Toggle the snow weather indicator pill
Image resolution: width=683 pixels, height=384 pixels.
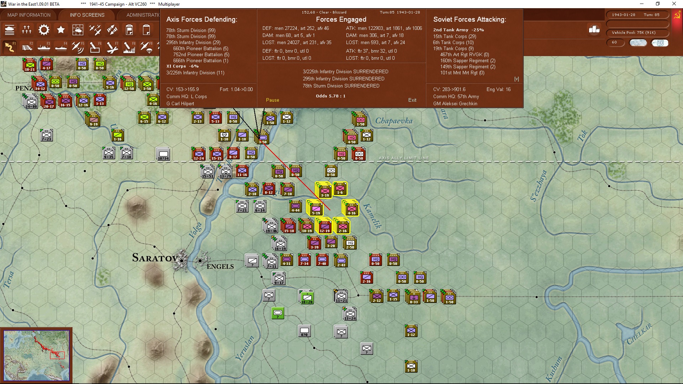(638, 43)
